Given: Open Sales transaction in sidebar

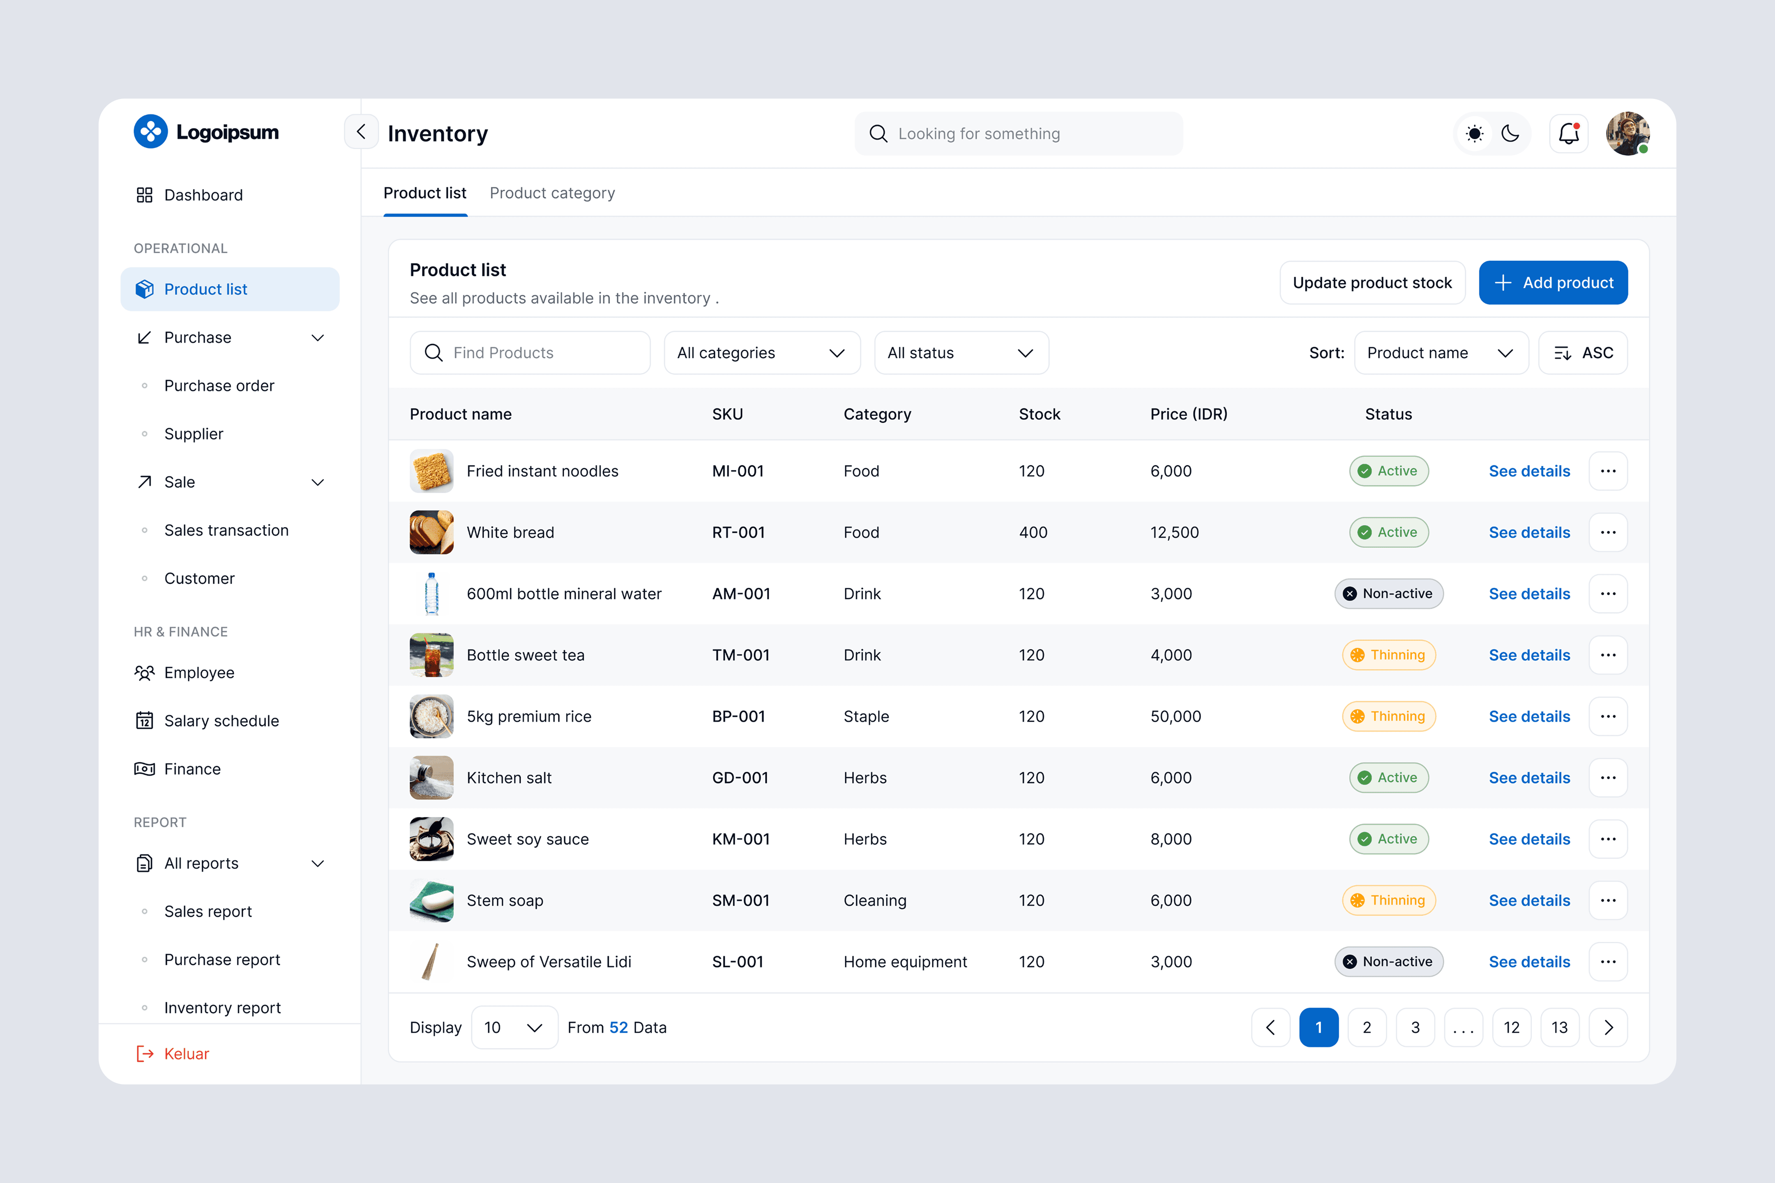Looking at the screenshot, I should (226, 530).
